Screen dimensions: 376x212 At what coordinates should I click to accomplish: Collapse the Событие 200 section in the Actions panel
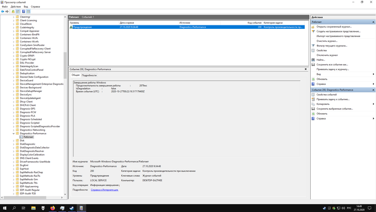click(373, 90)
